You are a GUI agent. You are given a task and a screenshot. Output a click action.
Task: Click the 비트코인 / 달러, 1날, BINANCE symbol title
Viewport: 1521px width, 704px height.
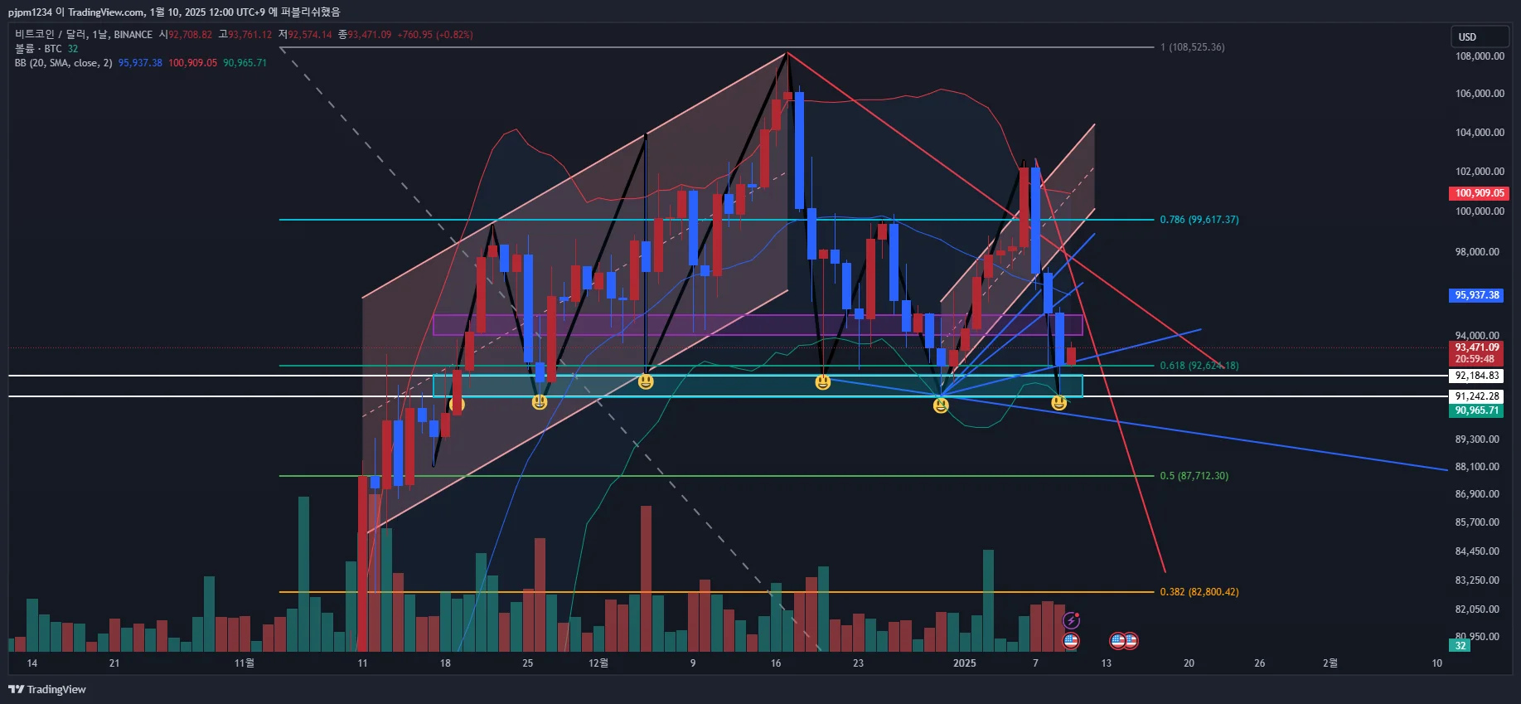[x=84, y=34]
